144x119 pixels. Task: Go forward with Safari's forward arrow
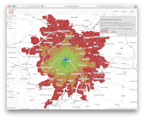[21, 6]
